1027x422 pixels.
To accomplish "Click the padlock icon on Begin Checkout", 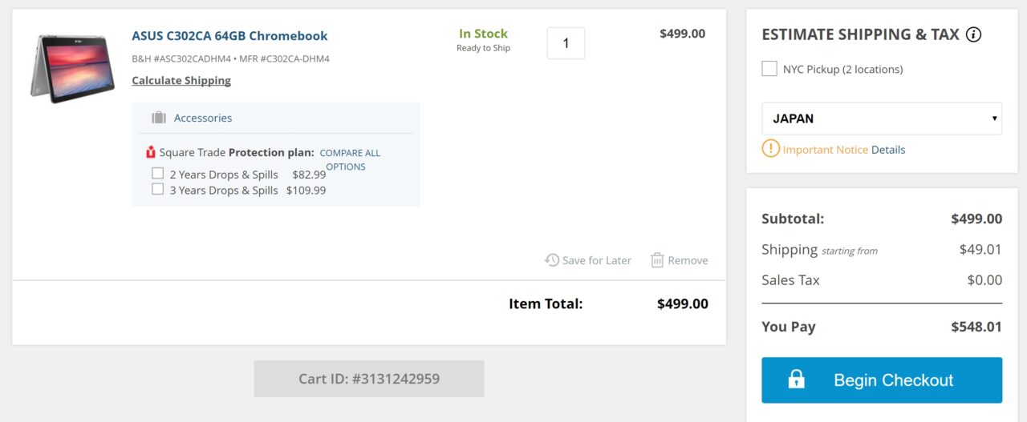I will click(796, 380).
